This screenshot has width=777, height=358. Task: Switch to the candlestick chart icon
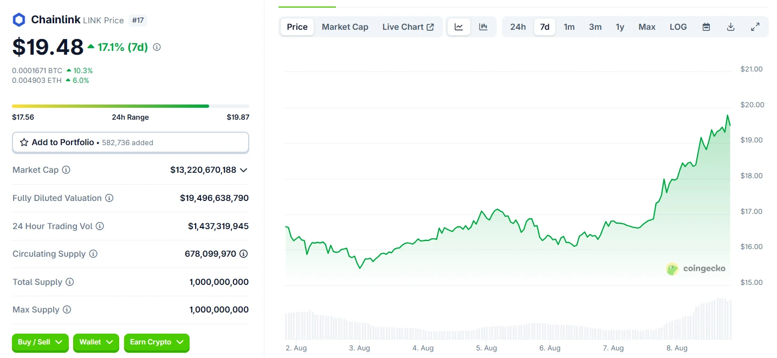pos(484,26)
